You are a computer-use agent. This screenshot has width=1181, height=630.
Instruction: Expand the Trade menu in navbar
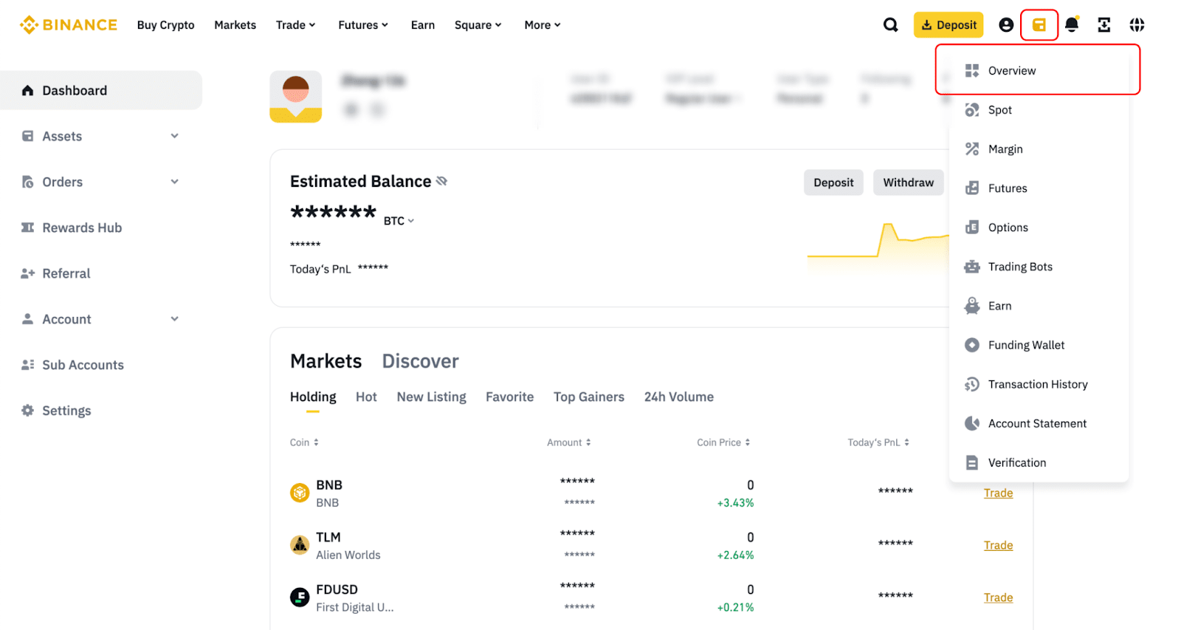point(295,25)
